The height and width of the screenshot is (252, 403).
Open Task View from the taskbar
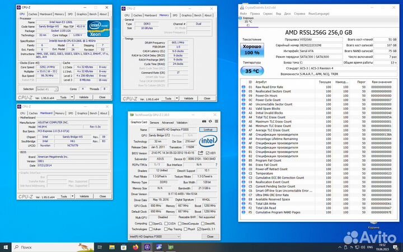click(x=100, y=247)
